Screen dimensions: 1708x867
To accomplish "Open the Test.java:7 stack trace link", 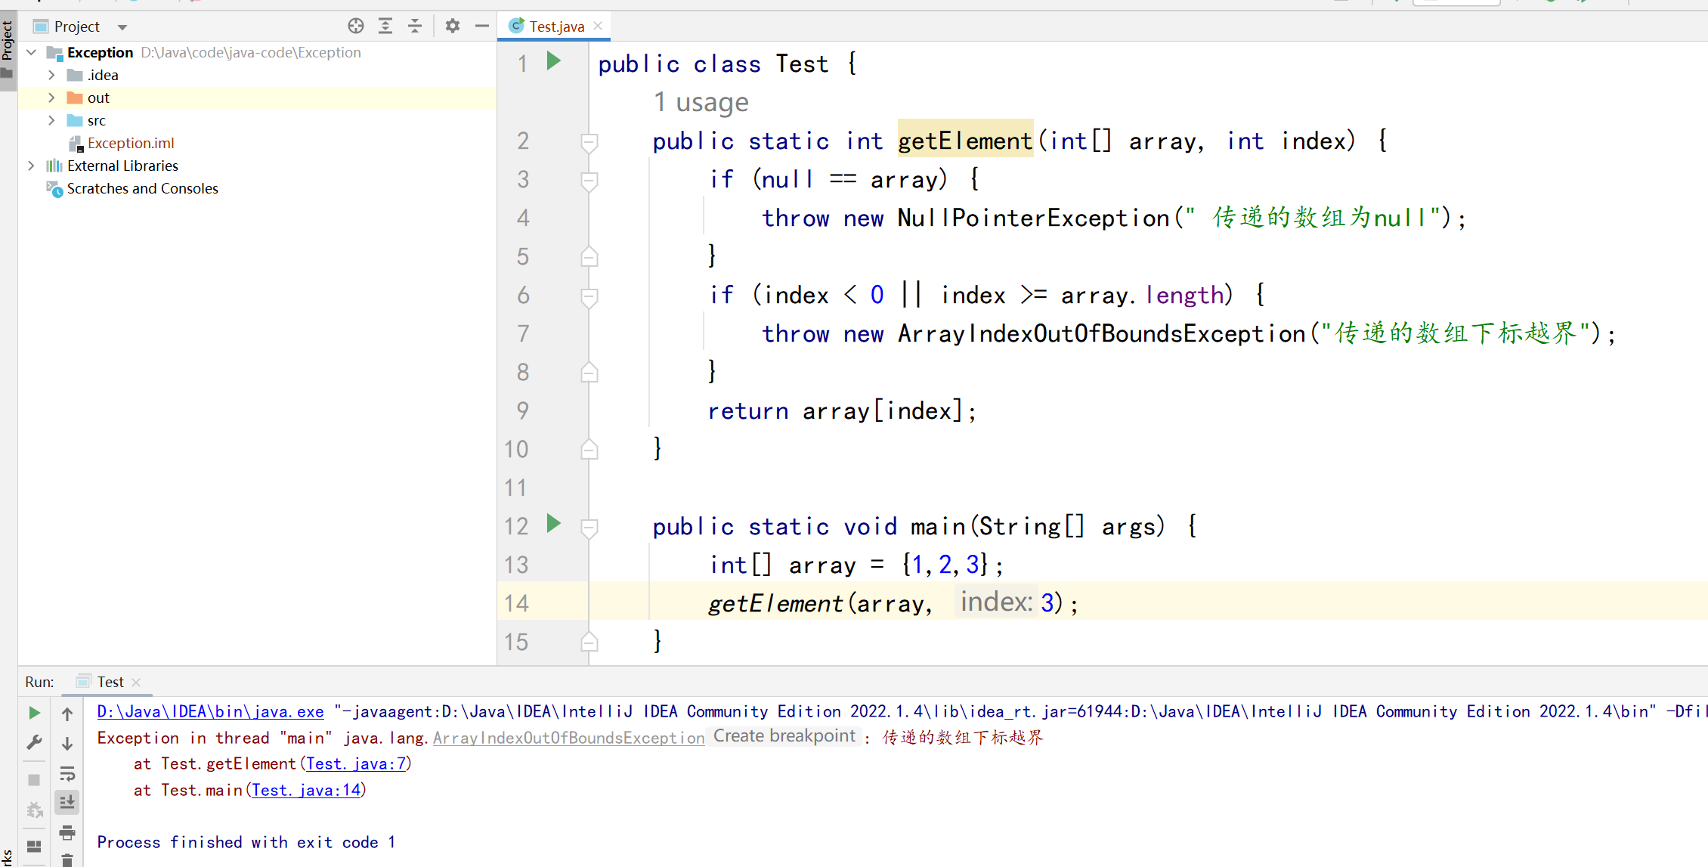I will [x=356, y=763].
